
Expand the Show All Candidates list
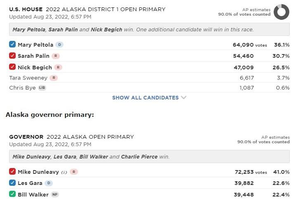point(145,98)
